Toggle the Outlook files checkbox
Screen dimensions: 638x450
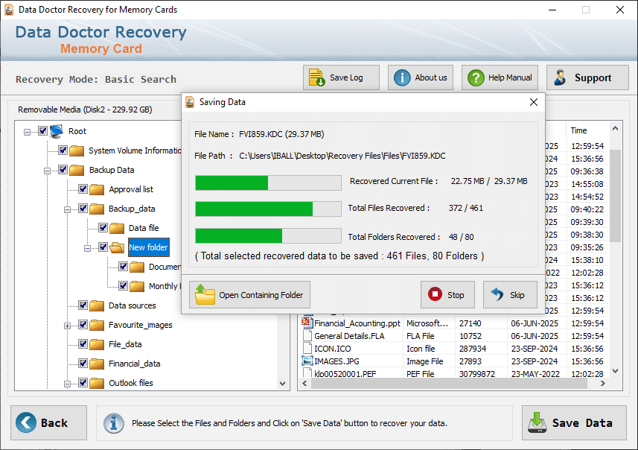[83, 382]
